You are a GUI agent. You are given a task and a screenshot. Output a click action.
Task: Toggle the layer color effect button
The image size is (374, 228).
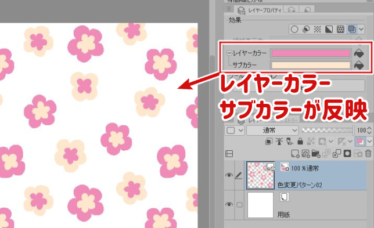click(352, 30)
